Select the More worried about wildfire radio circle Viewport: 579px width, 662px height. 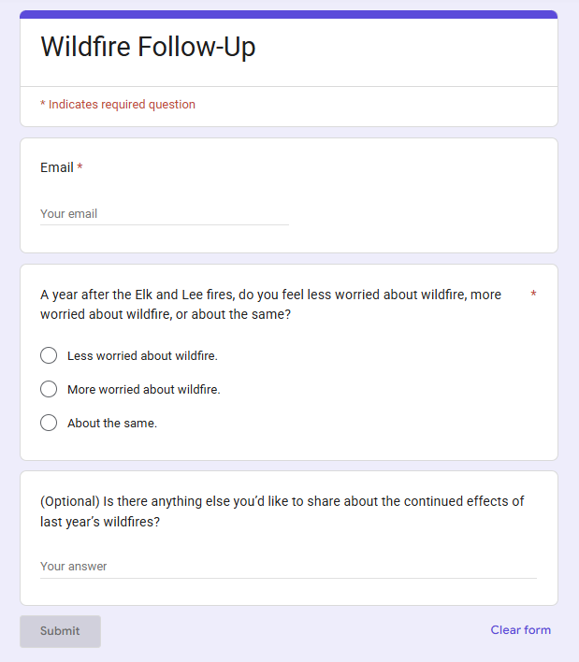[x=49, y=389]
